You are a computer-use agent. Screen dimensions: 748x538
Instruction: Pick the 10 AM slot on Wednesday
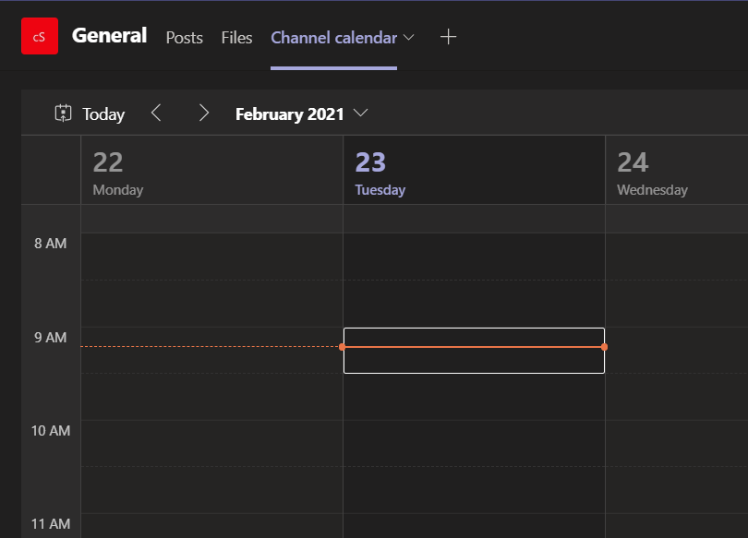[x=676, y=443]
